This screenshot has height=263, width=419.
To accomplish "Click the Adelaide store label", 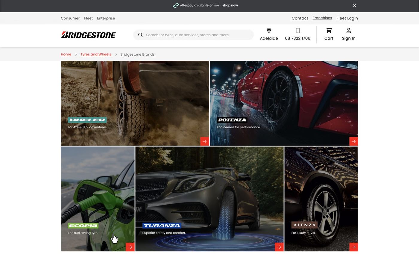I will (x=269, y=38).
